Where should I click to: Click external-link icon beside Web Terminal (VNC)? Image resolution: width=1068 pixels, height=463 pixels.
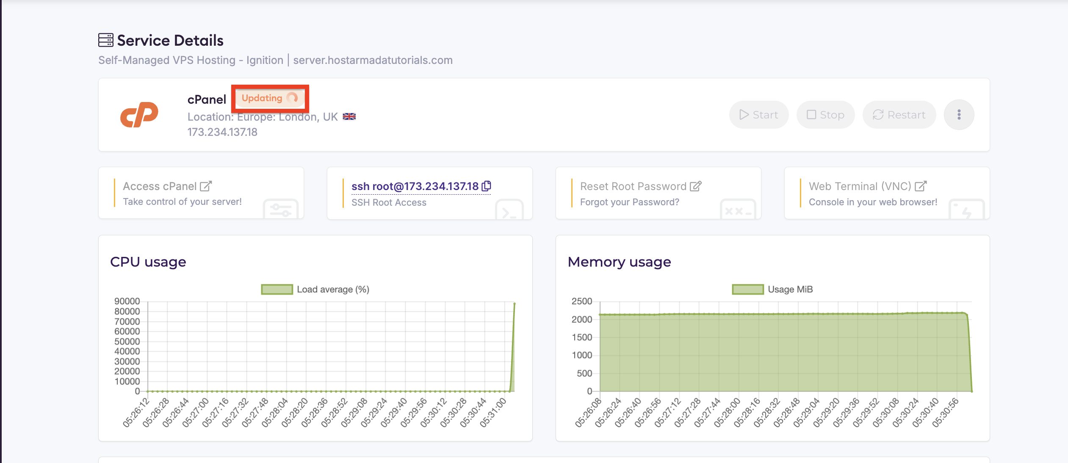[921, 186]
